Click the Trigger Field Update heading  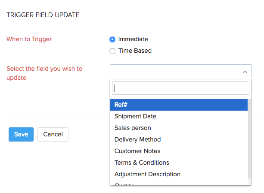pyautogui.click(x=43, y=15)
